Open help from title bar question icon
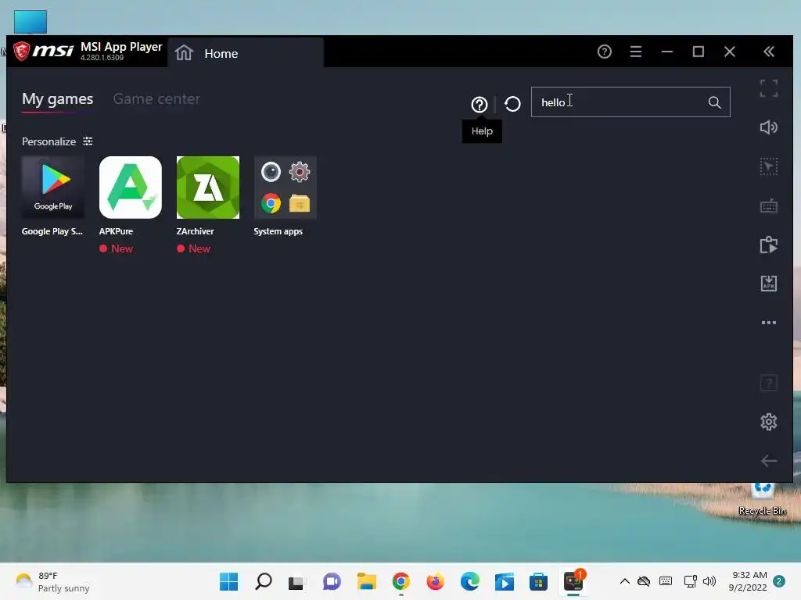801x600 pixels. 605,52
